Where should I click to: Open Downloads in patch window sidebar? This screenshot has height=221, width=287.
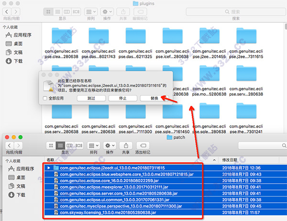point(17,195)
